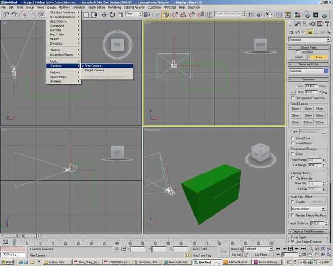Open Standard Primitives submenu item
The height and width of the screenshot is (266, 333).
(x=63, y=12)
